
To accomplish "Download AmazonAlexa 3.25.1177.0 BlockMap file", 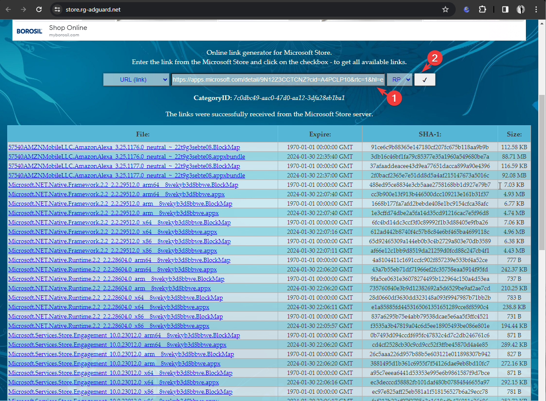I will tap(124, 166).
